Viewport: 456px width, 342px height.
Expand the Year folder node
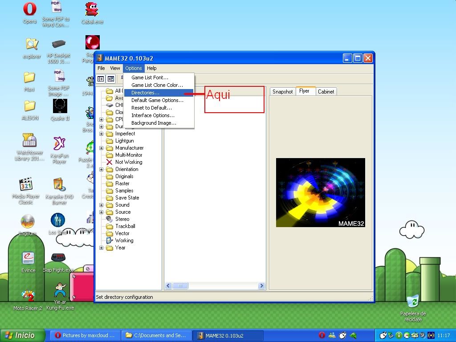(101, 248)
